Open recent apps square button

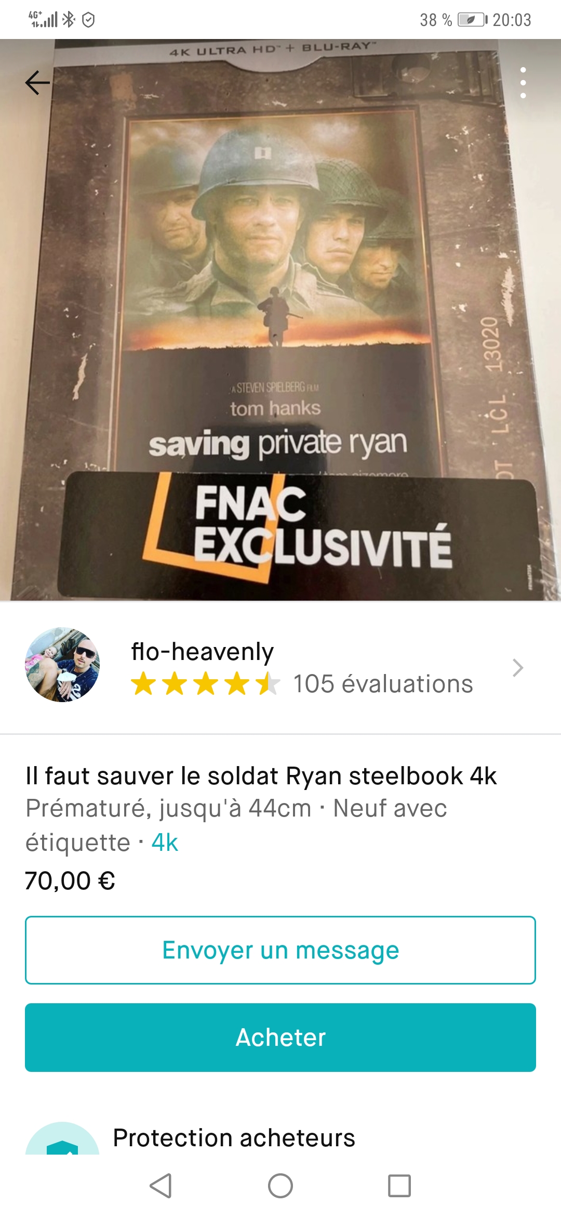tap(399, 1186)
